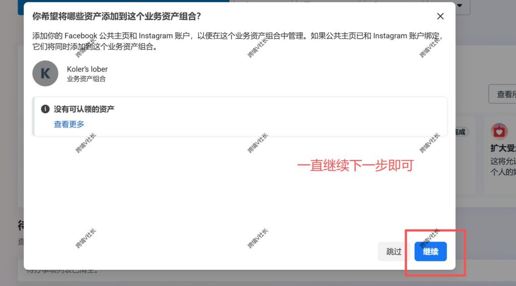
Task: Click the Koler's lober portfolio name
Action: (87, 69)
